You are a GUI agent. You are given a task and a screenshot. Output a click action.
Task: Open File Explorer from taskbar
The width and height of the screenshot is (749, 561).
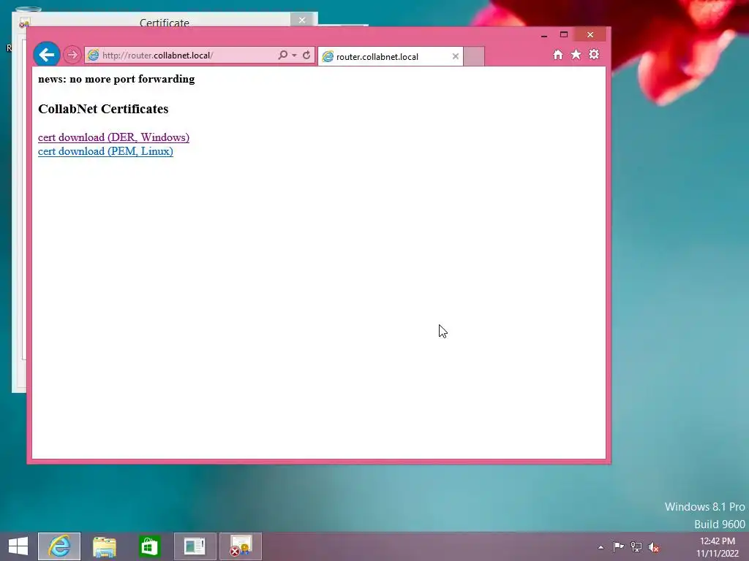[104, 546]
